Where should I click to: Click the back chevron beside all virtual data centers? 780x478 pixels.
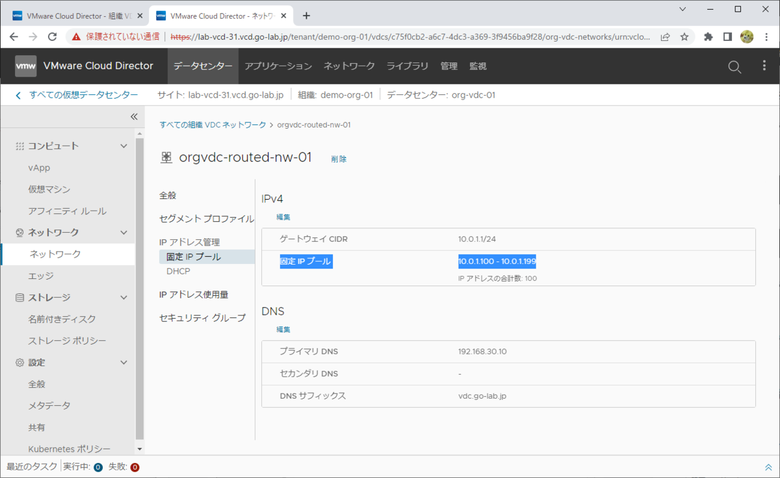[18, 95]
